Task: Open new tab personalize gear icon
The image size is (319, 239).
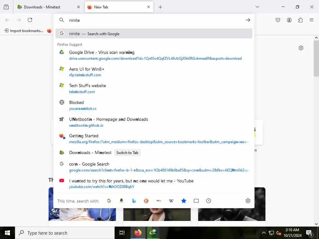Action: (x=301, y=48)
